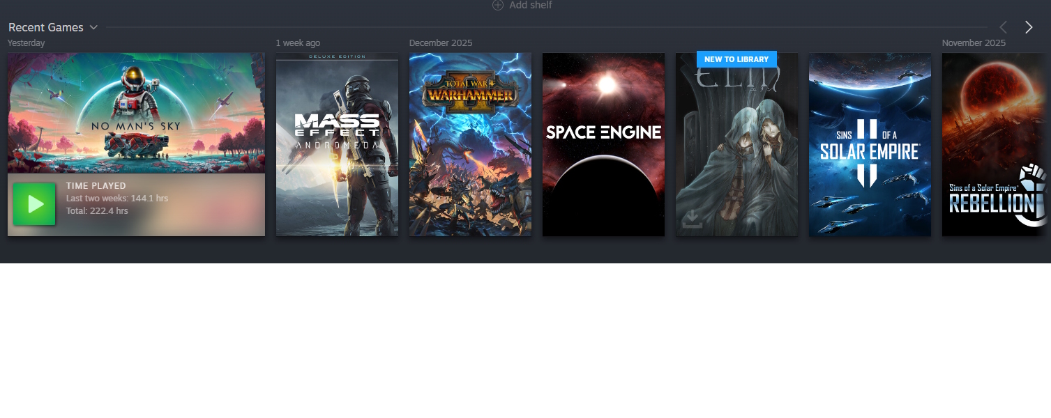
Task: Select Total War Warhammer II cover
Action: 470,144
